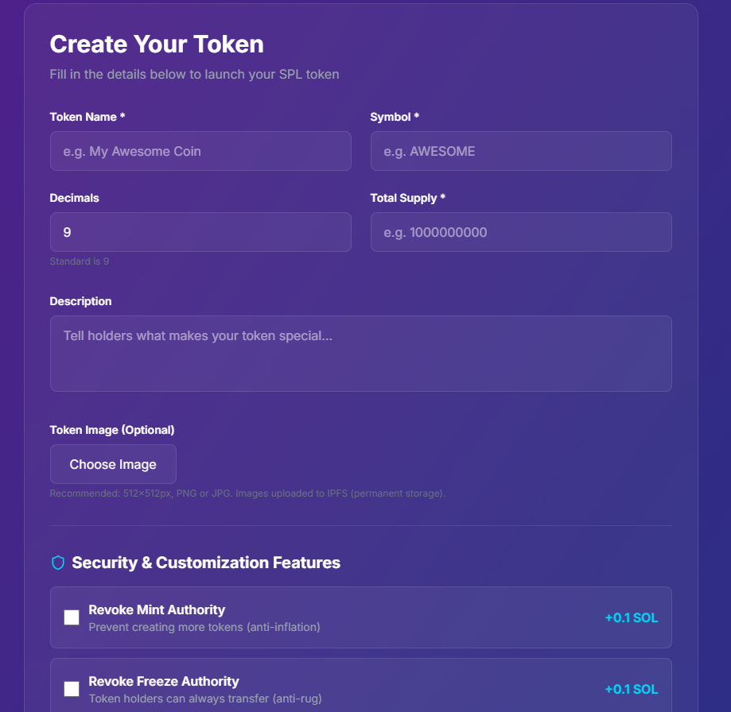Click the Description text area
Screen dimensions: 731x712
pyautogui.click(x=360, y=354)
